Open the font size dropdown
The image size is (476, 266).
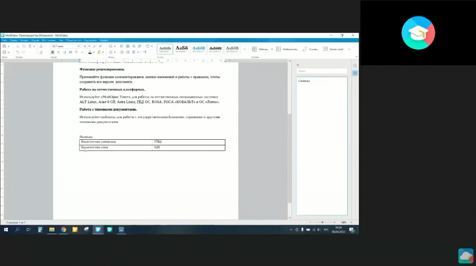click(x=89, y=46)
